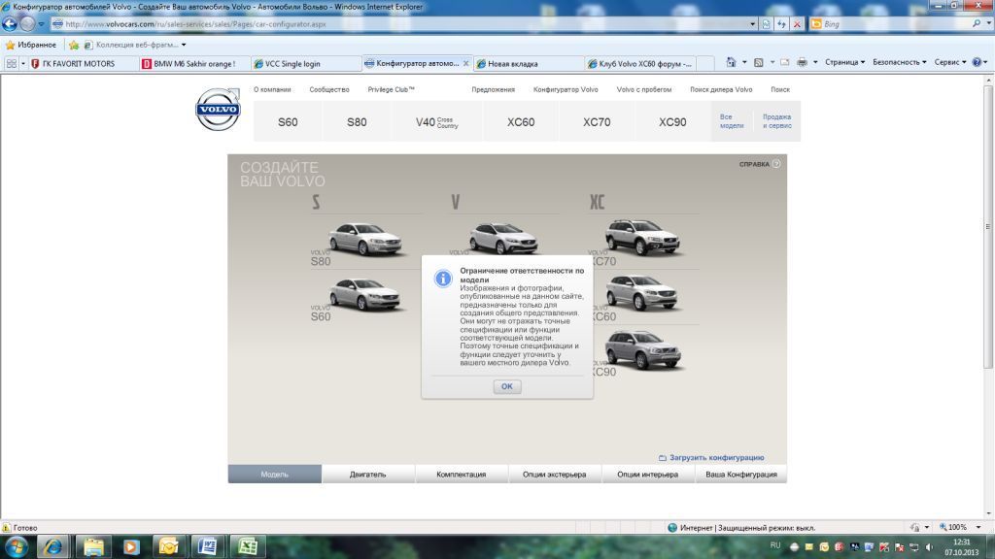The image size is (995, 559).
Task: Click the network tray icon
Action: [x=914, y=547]
